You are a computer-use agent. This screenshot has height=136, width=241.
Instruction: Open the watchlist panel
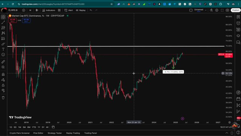[x=238, y=17]
